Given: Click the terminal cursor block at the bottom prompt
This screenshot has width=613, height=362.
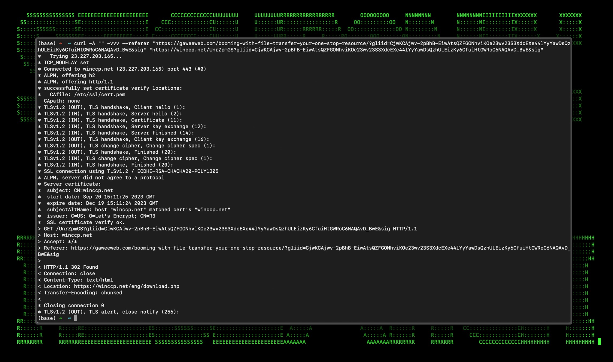Looking at the screenshot, I should (x=75, y=318).
